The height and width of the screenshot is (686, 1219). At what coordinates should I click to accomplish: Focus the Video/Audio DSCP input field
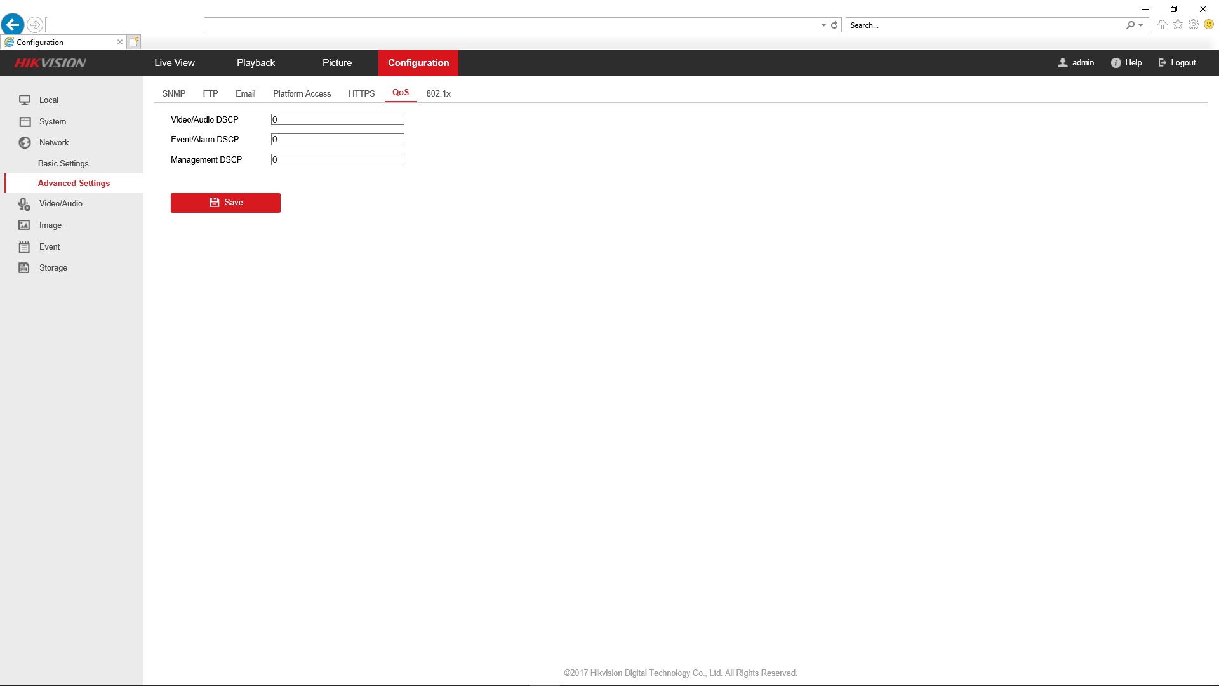pyautogui.click(x=337, y=119)
